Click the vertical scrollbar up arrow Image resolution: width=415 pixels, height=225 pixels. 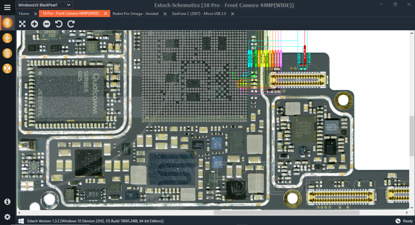pos(412,33)
